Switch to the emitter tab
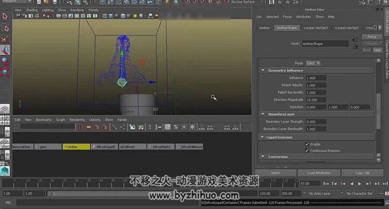The image size is (389, 209). (265, 28)
